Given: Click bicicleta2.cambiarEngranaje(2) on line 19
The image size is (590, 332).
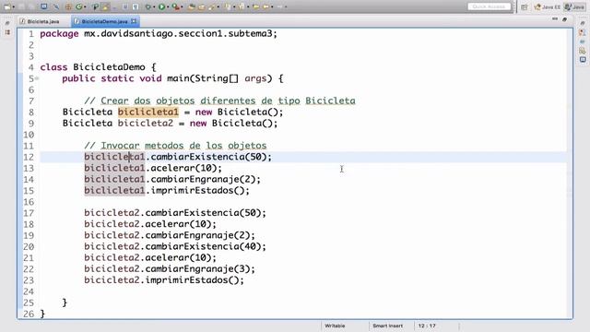Looking at the screenshot, I should (x=167, y=235).
